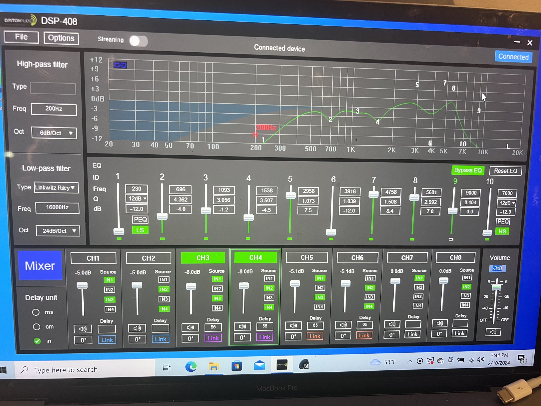This screenshot has height=406, width=541.
Task: Click the CH2 phase 0° button
Action: pos(138,339)
